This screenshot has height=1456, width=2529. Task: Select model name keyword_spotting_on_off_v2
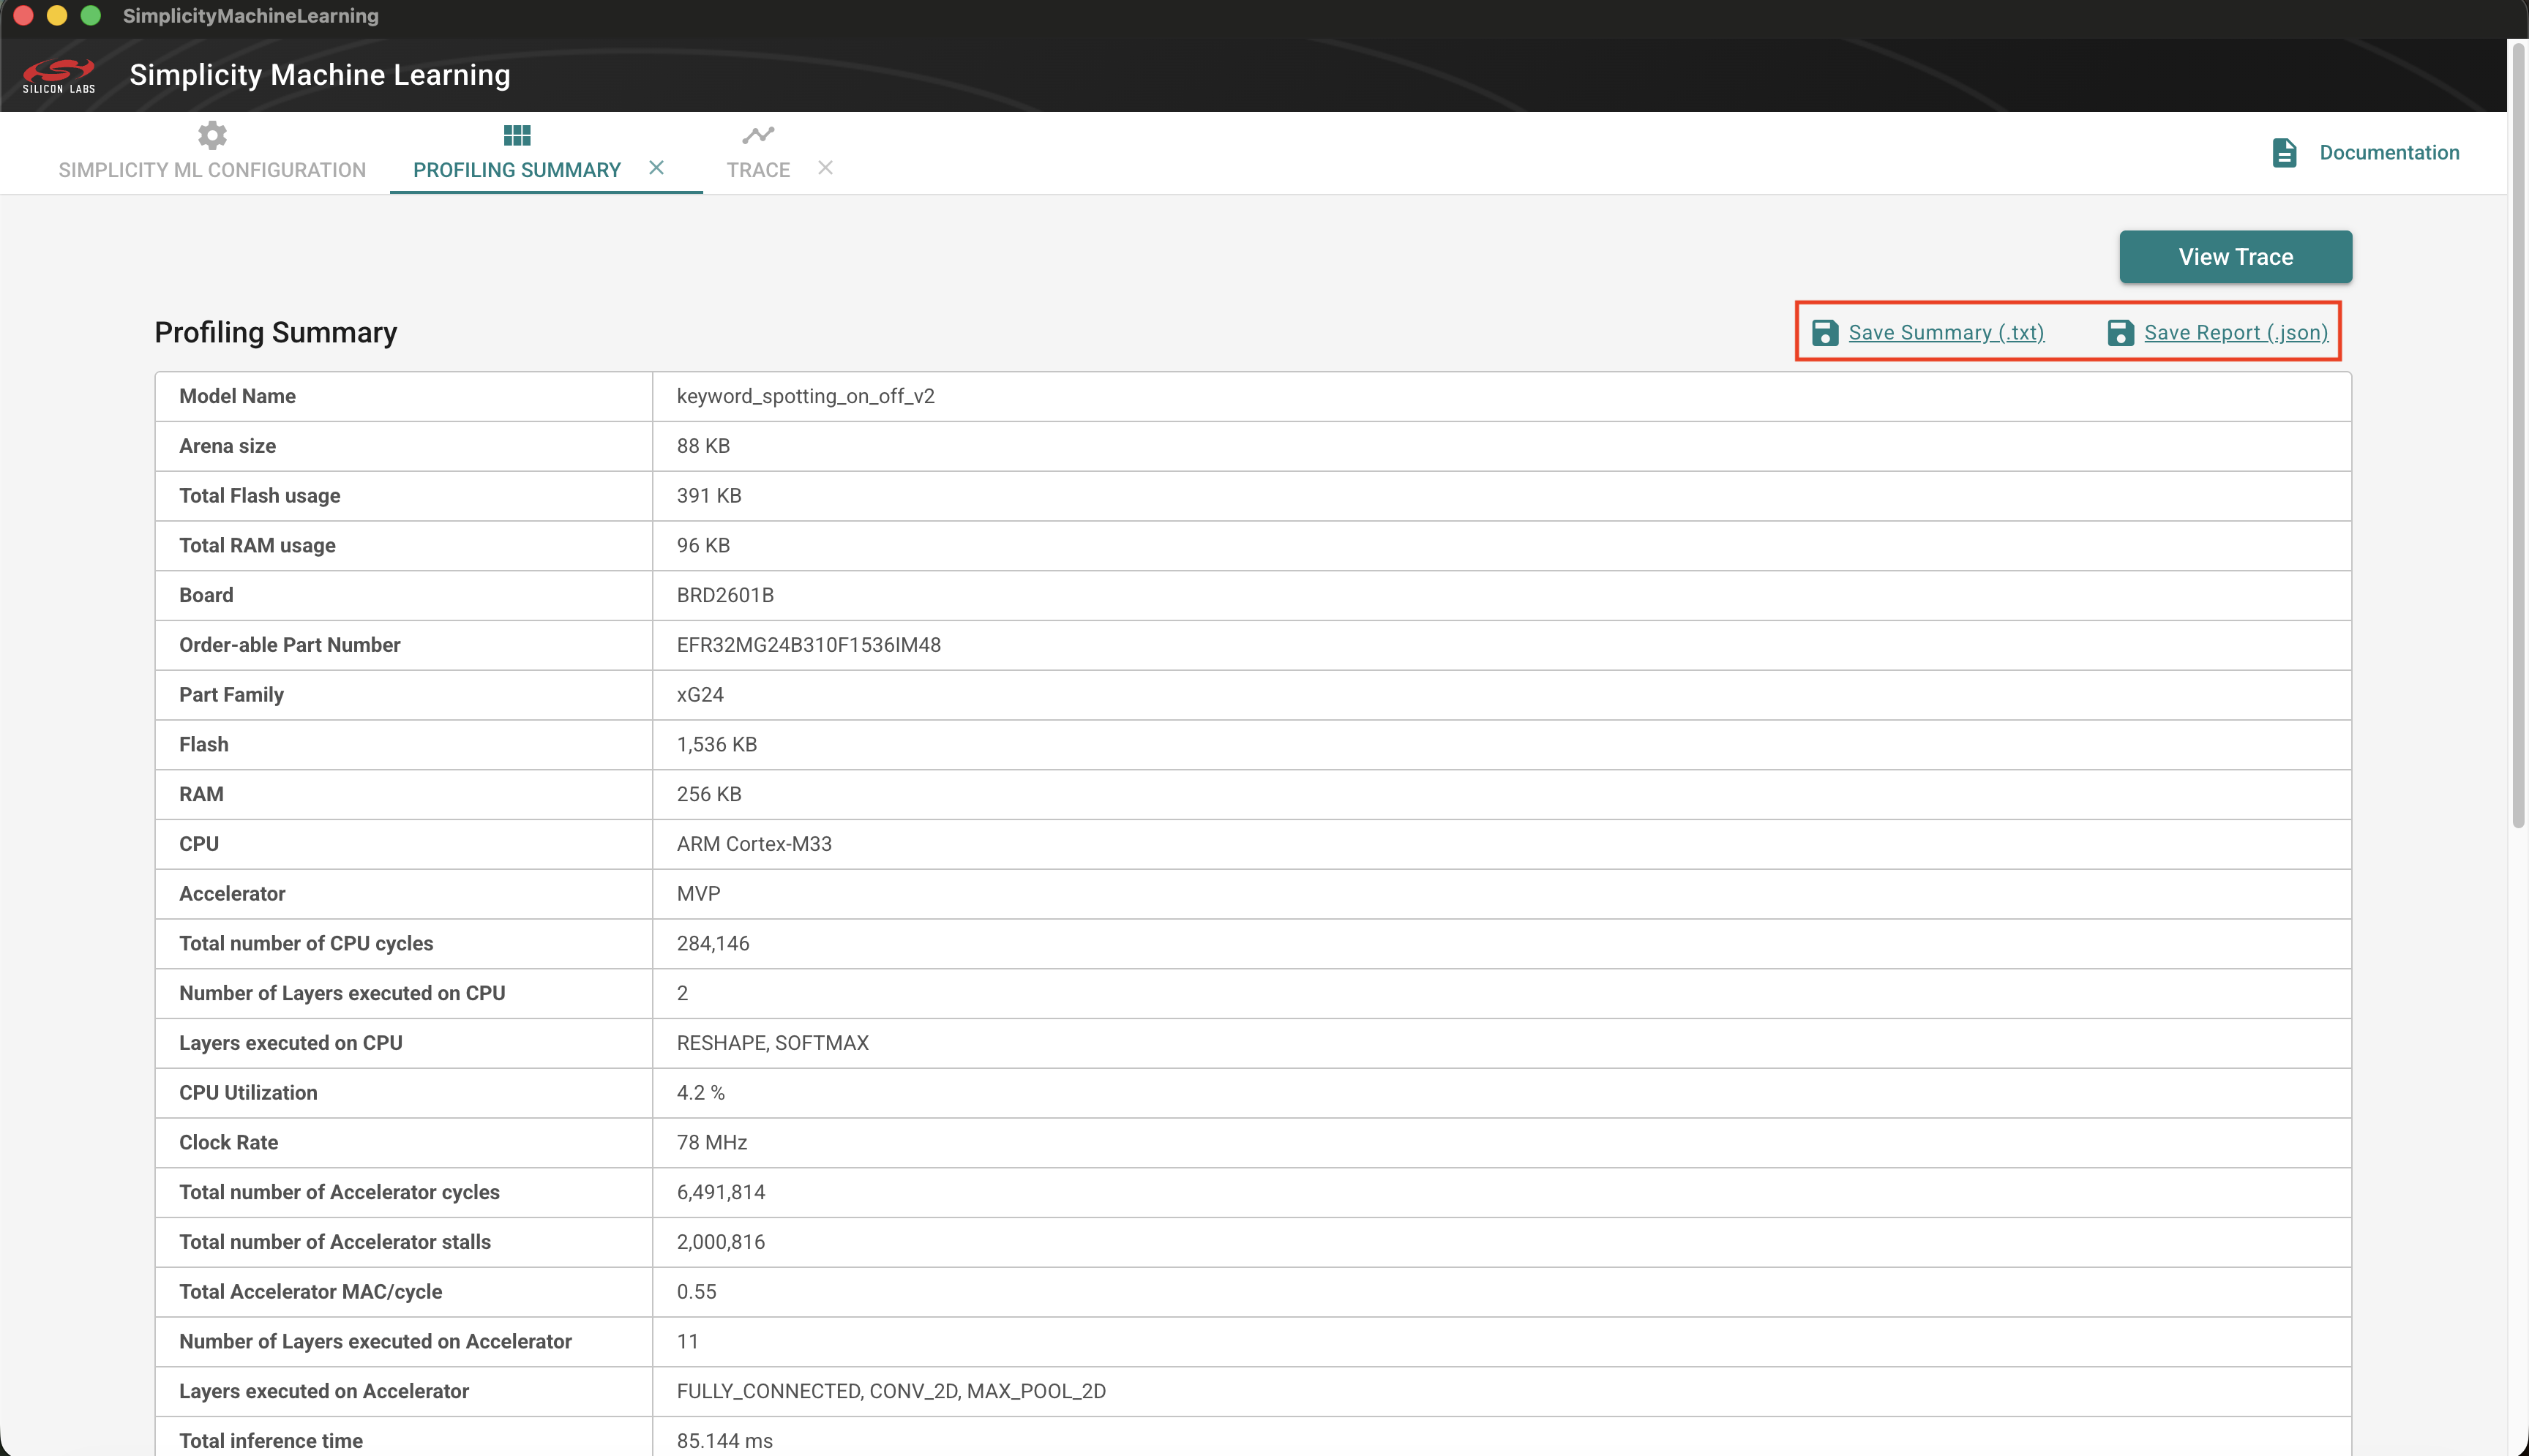point(805,397)
